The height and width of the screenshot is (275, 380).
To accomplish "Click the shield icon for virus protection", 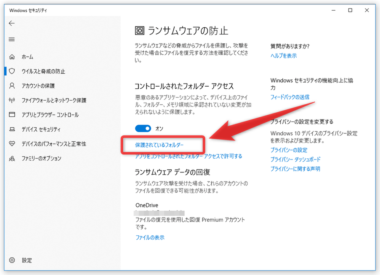I will coord(12,71).
